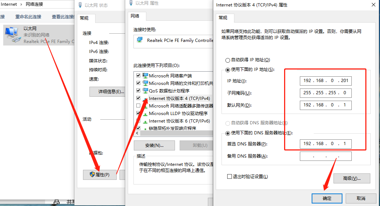Check the 退出时验证设置 checkbox
Screen dimensions: 380x206
tap(229, 177)
